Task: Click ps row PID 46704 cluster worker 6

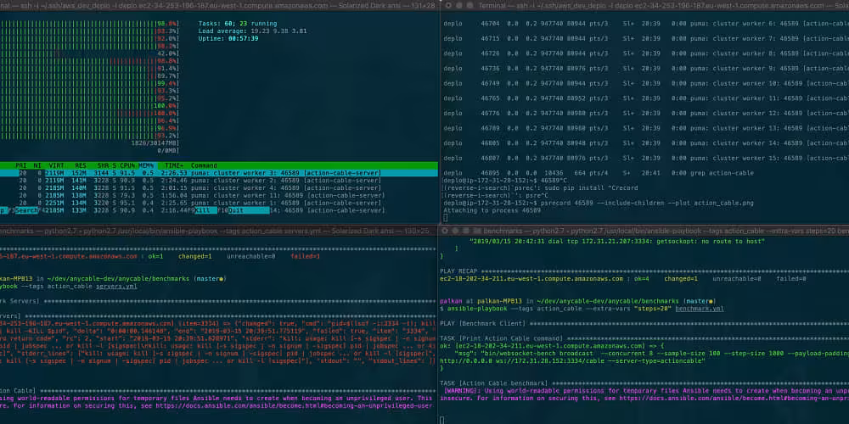Action: tap(646, 24)
